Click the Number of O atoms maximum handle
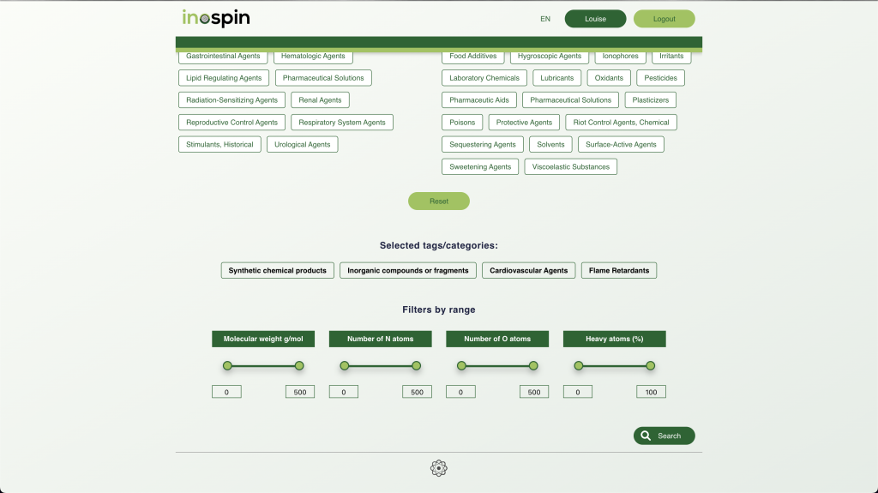Viewport: 878px width, 493px height. tap(533, 366)
